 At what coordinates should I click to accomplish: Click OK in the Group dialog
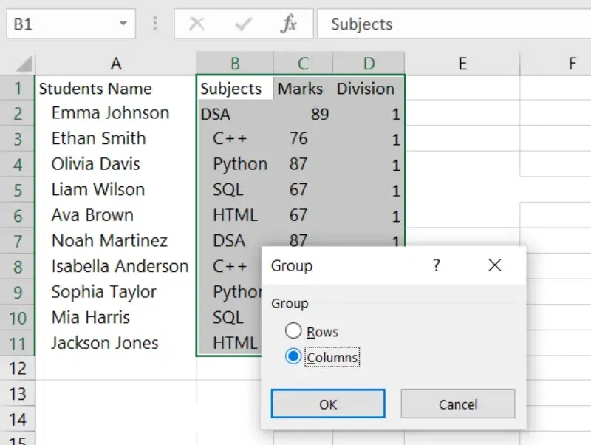coord(328,404)
